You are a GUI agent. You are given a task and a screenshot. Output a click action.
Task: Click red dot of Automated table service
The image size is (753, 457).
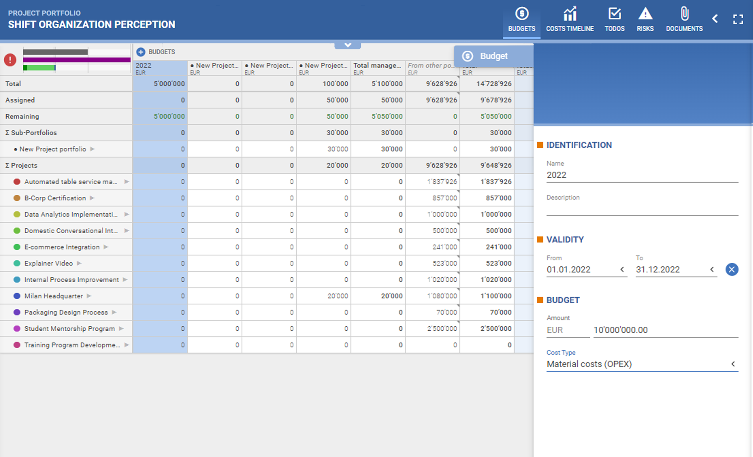click(17, 182)
